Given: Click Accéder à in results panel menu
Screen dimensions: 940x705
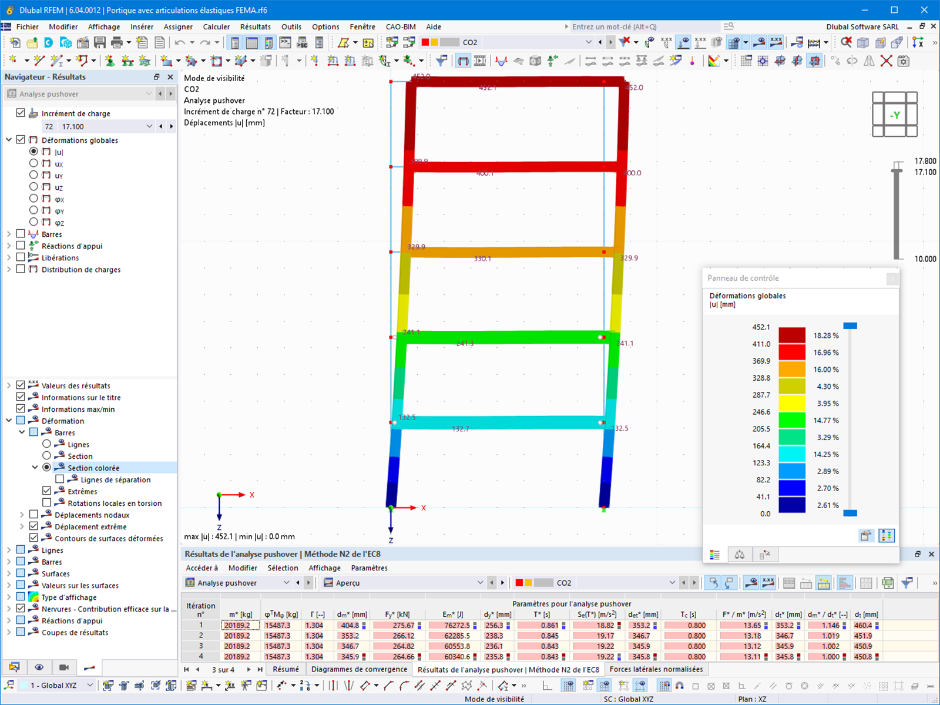Looking at the screenshot, I should (x=202, y=568).
